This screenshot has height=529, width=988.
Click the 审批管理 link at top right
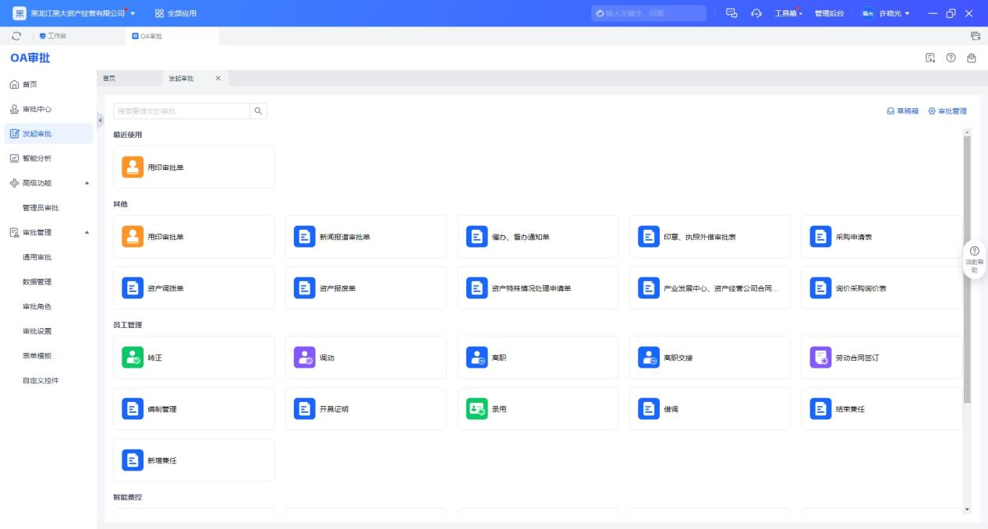coord(947,111)
